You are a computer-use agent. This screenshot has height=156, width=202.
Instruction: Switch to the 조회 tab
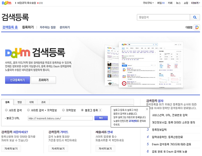pyautogui.click(x=43, y=102)
